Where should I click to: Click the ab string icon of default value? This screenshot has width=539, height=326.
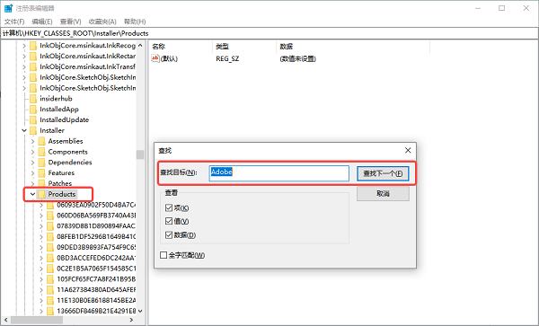tap(155, 58)
